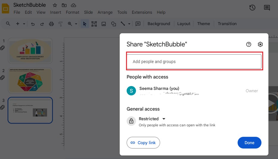Insert an image from toolbar
The width and height of the screenshot is (278, 159).
[104, 24]
